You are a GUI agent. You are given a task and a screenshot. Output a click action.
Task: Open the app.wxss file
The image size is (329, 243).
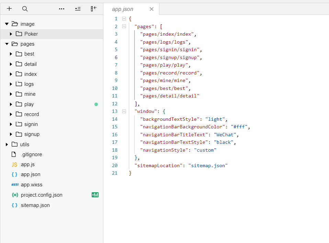32,185
